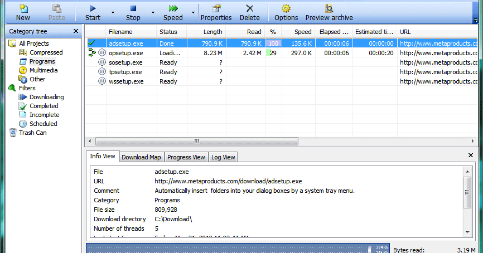Click the pause icon beside sosetup.exe
This screenshot has width=483, height=253.
click(x=102, y=62)
